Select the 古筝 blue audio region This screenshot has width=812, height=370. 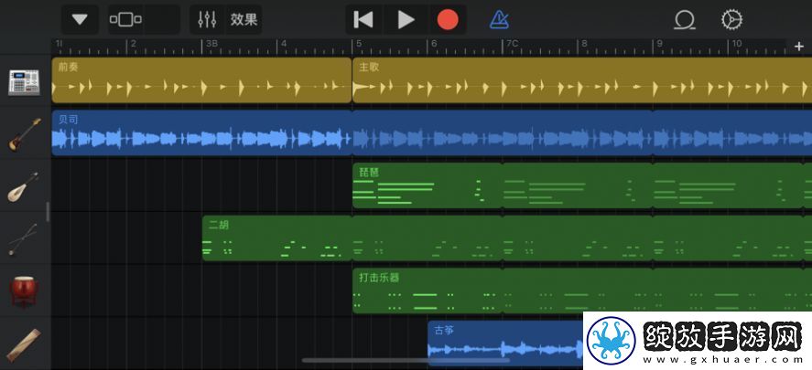[505, 344]
